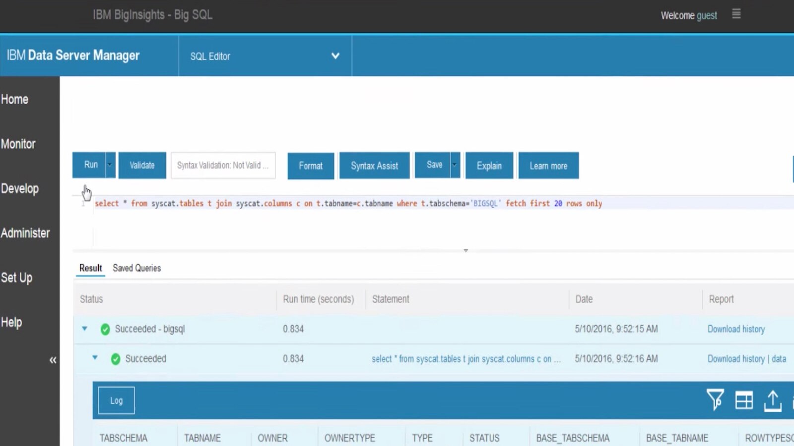Open the SQL Editor dropdown

335,56
